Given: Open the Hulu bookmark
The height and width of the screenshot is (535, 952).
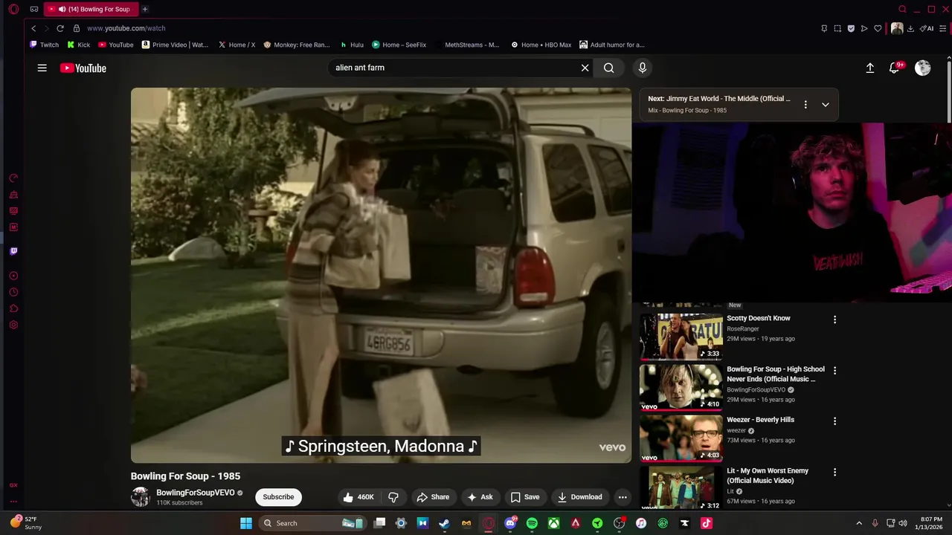Looking at the screenshot, I should [352, 45].
